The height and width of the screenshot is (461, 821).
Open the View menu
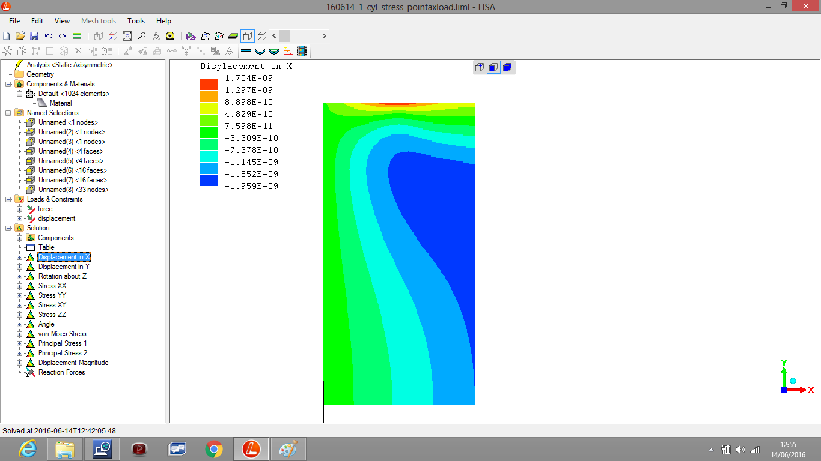(62, 21)
